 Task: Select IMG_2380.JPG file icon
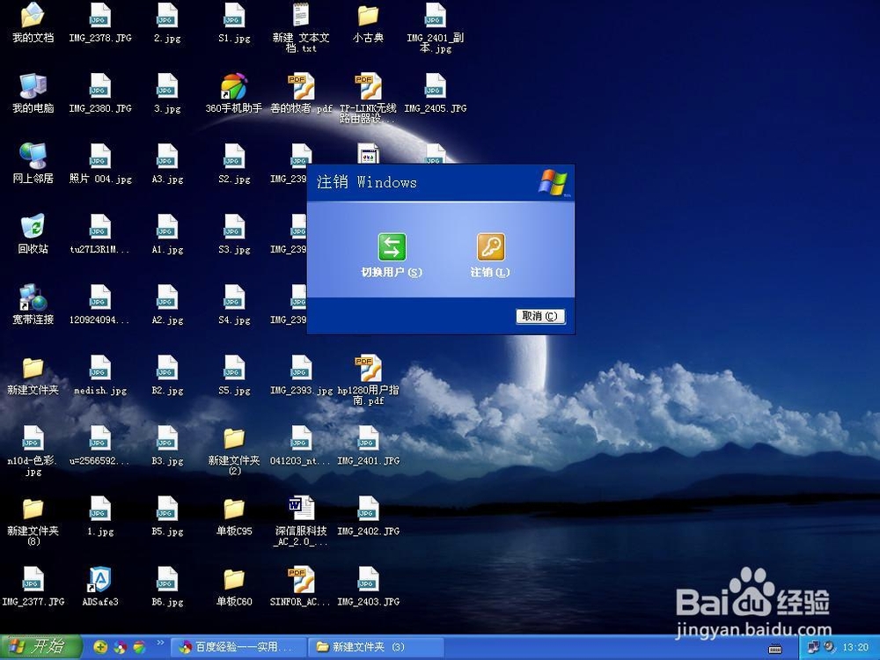click(x=100, y=86)
